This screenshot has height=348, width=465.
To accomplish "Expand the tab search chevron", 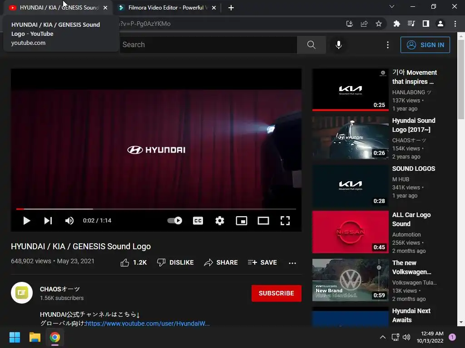I will coord(392,6).
